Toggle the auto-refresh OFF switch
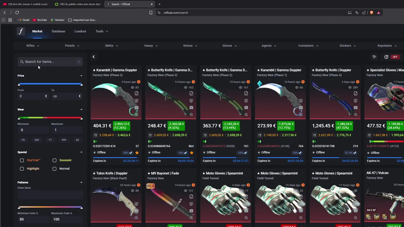The image size is (404, 227). [395, 57]
